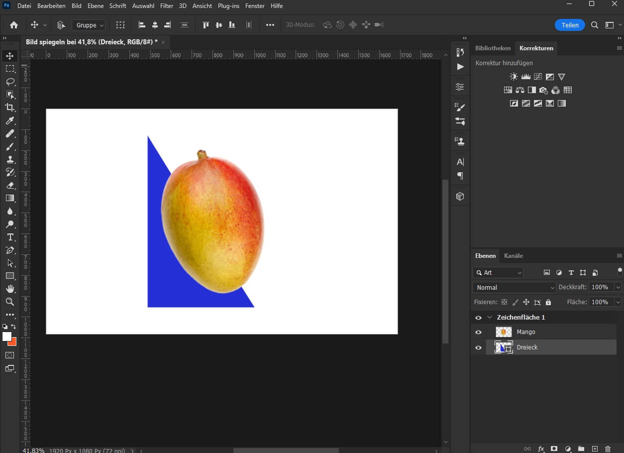Select the Crop tool in the toolbar

click(x=10, y=108)
